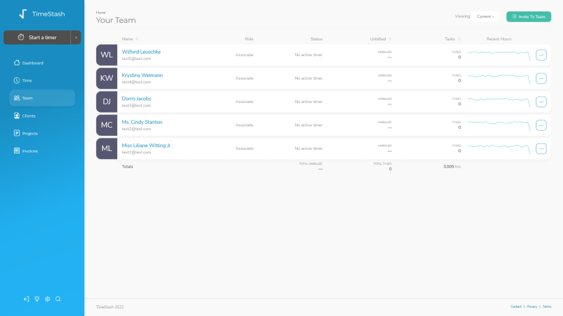Sort by Tasks column
563x316 pixels.
point(452,39)
